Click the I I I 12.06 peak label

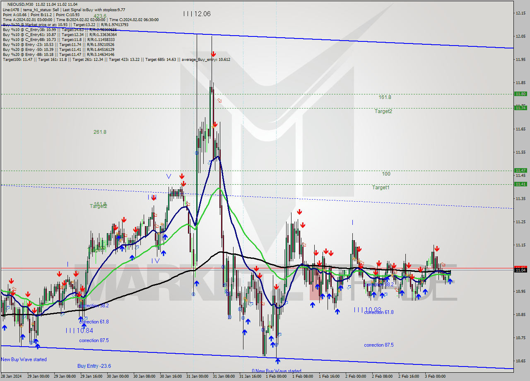[197, 14]
